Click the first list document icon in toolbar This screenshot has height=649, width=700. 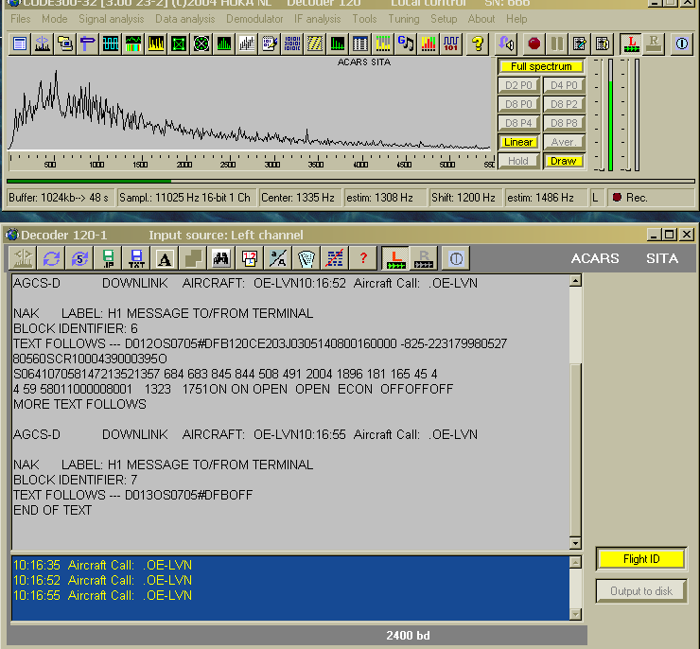(20, 44)
